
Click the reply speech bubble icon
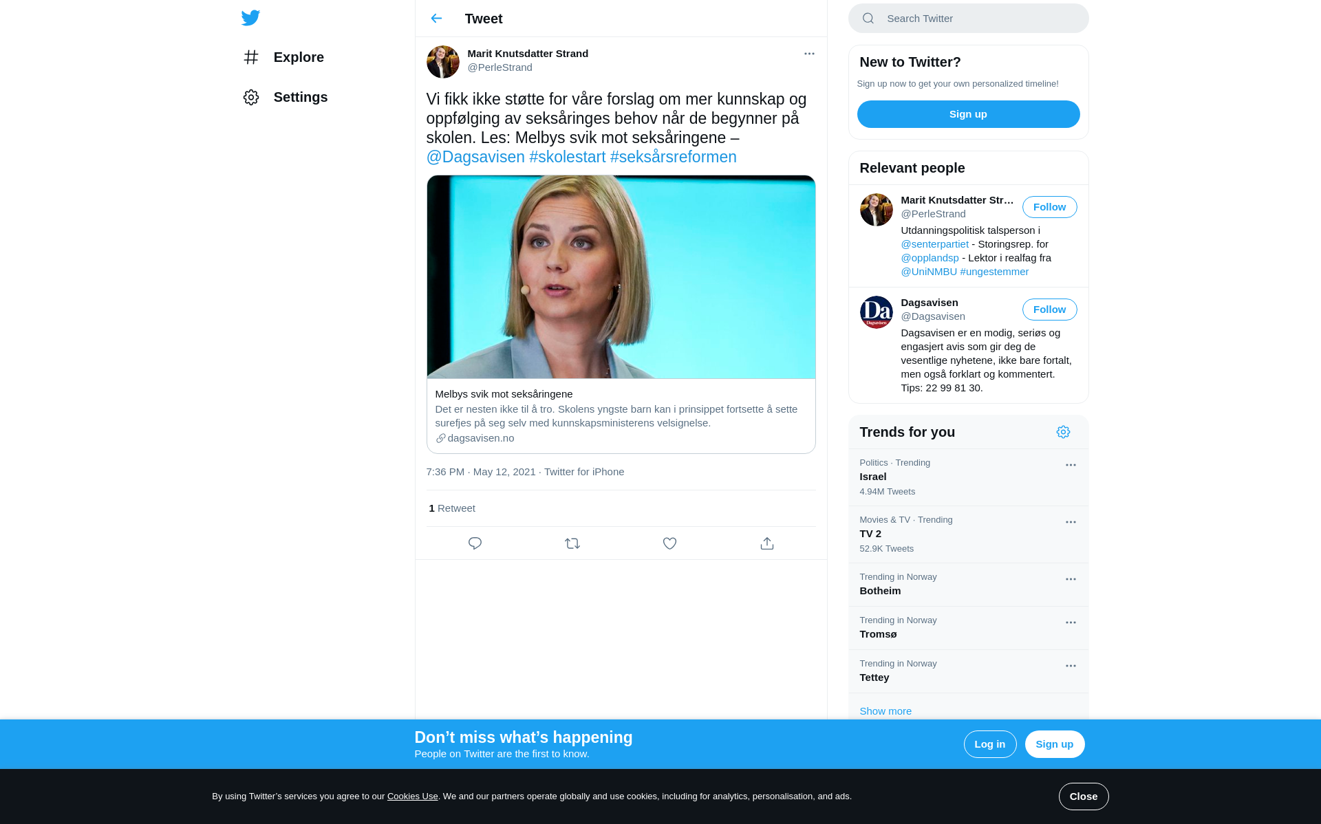(x=475, y=543)
